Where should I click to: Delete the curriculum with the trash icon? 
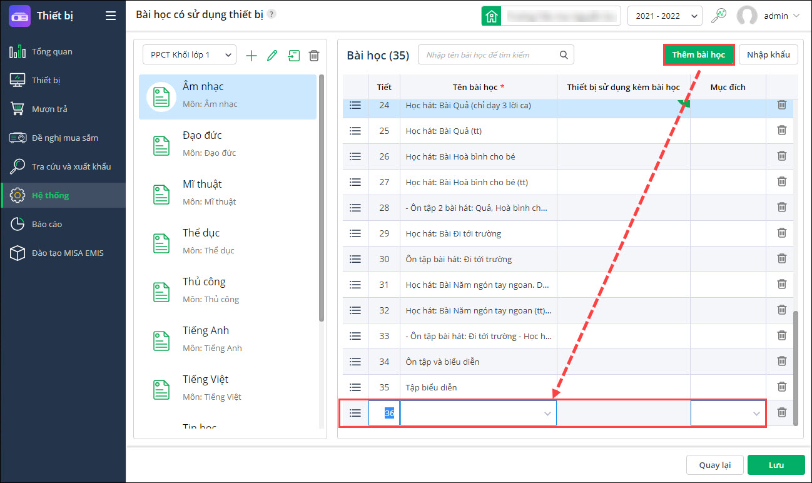coord(314,56)
